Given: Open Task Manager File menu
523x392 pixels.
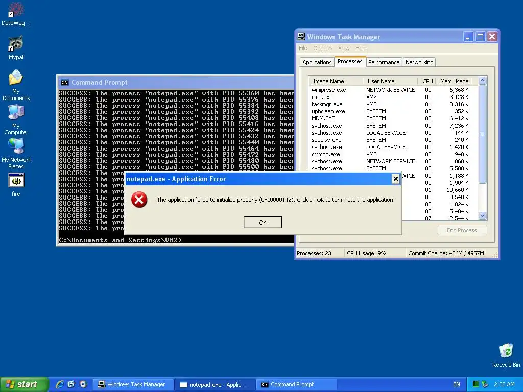Looking at the screenshot, I should pos(303,48).
